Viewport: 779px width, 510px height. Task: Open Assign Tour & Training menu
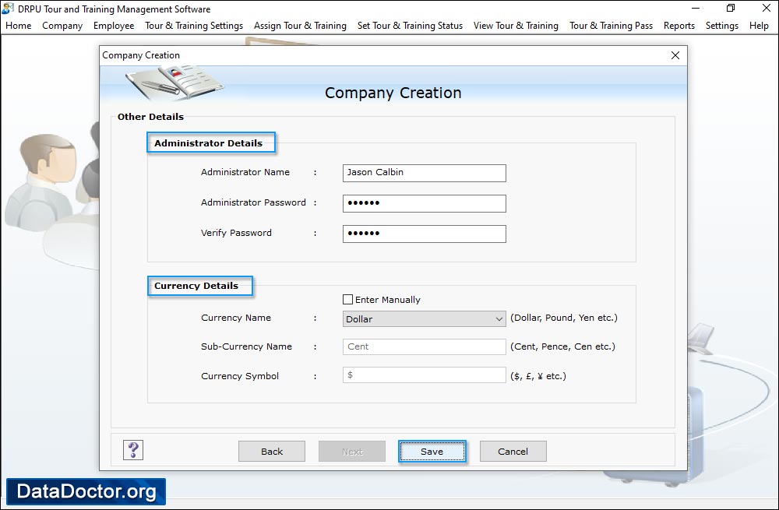300,26
